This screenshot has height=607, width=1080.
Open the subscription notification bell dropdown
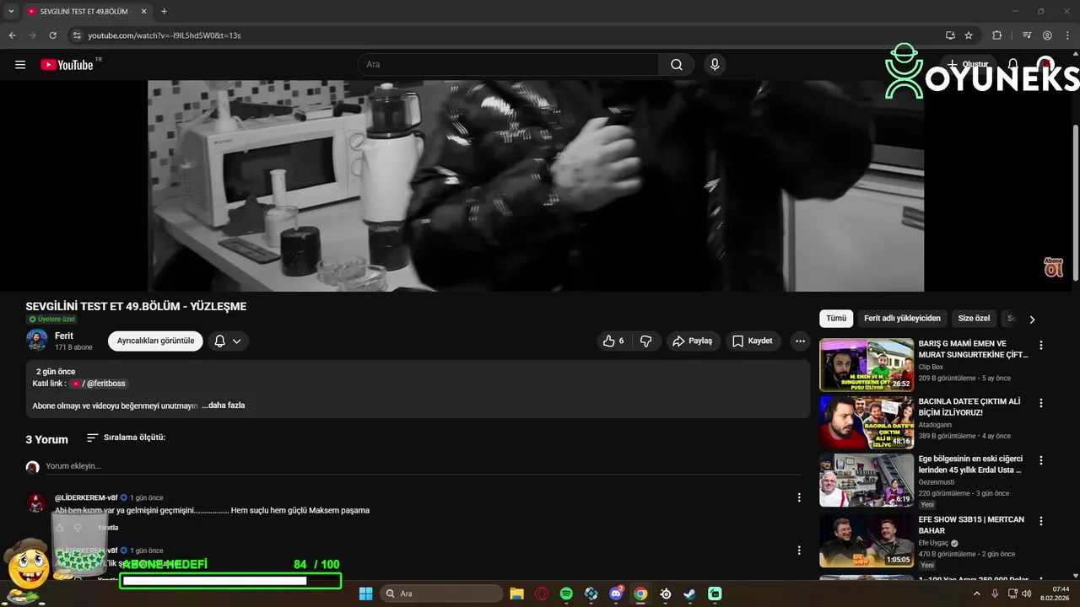pos(228,341)
